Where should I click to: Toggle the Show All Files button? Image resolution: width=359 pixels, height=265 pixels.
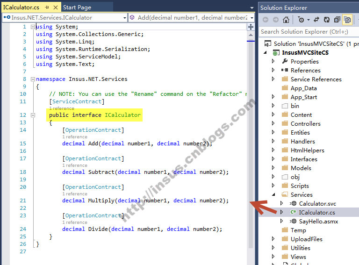coord(347,20)
